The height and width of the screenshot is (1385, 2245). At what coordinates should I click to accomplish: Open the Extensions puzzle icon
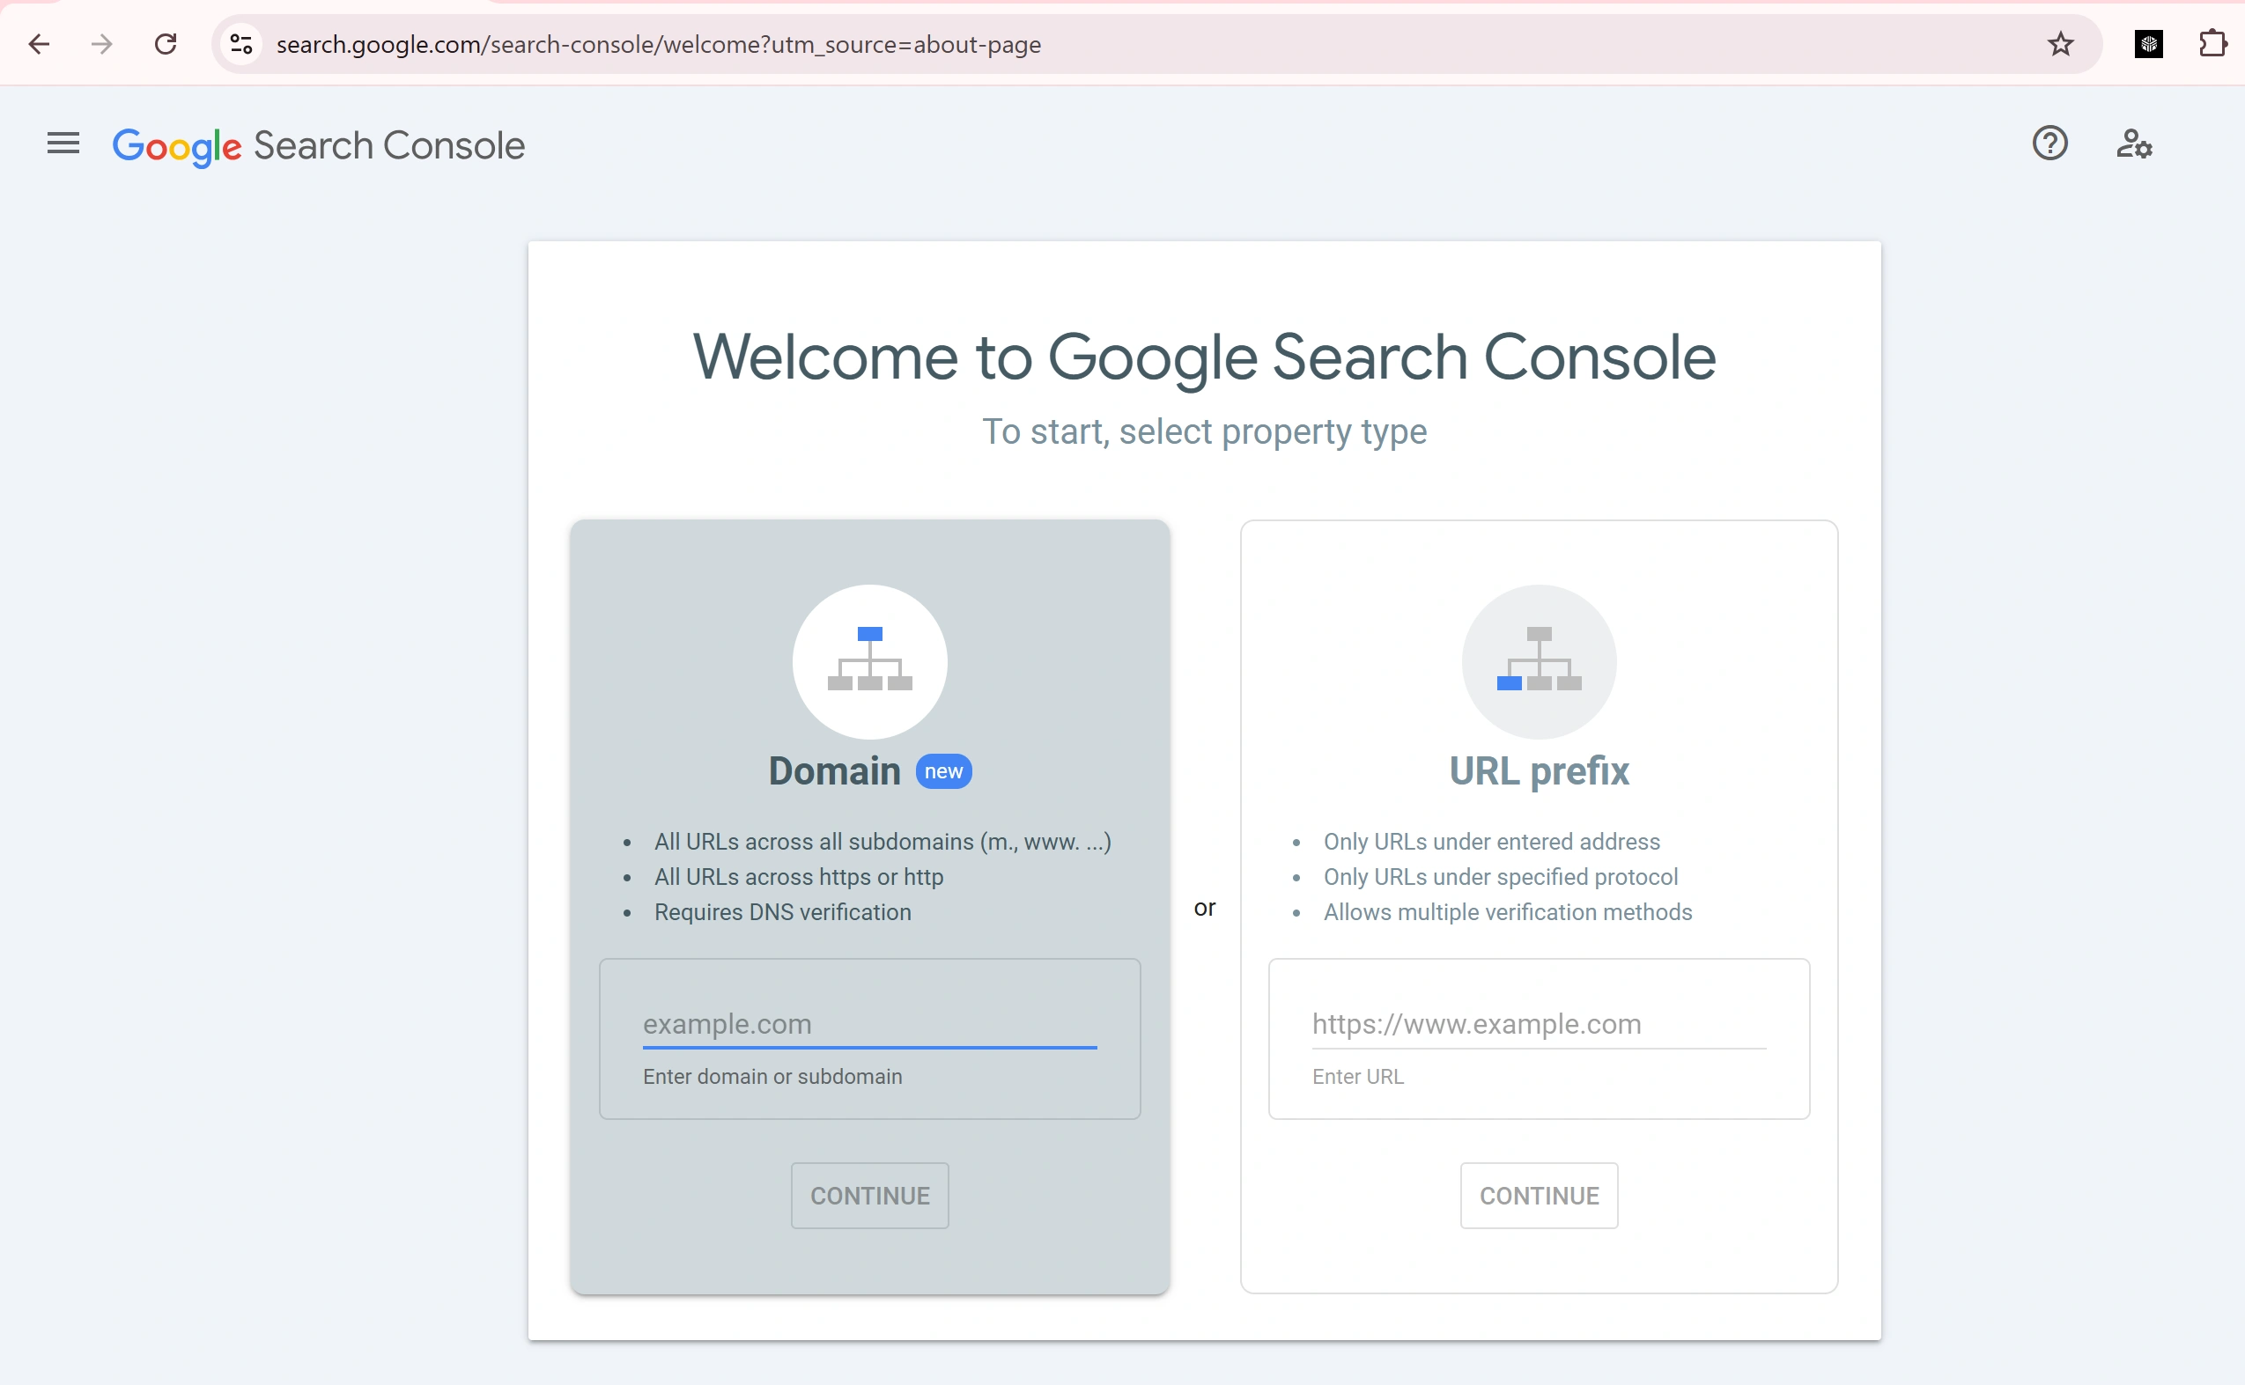(x=2212, y=44)
